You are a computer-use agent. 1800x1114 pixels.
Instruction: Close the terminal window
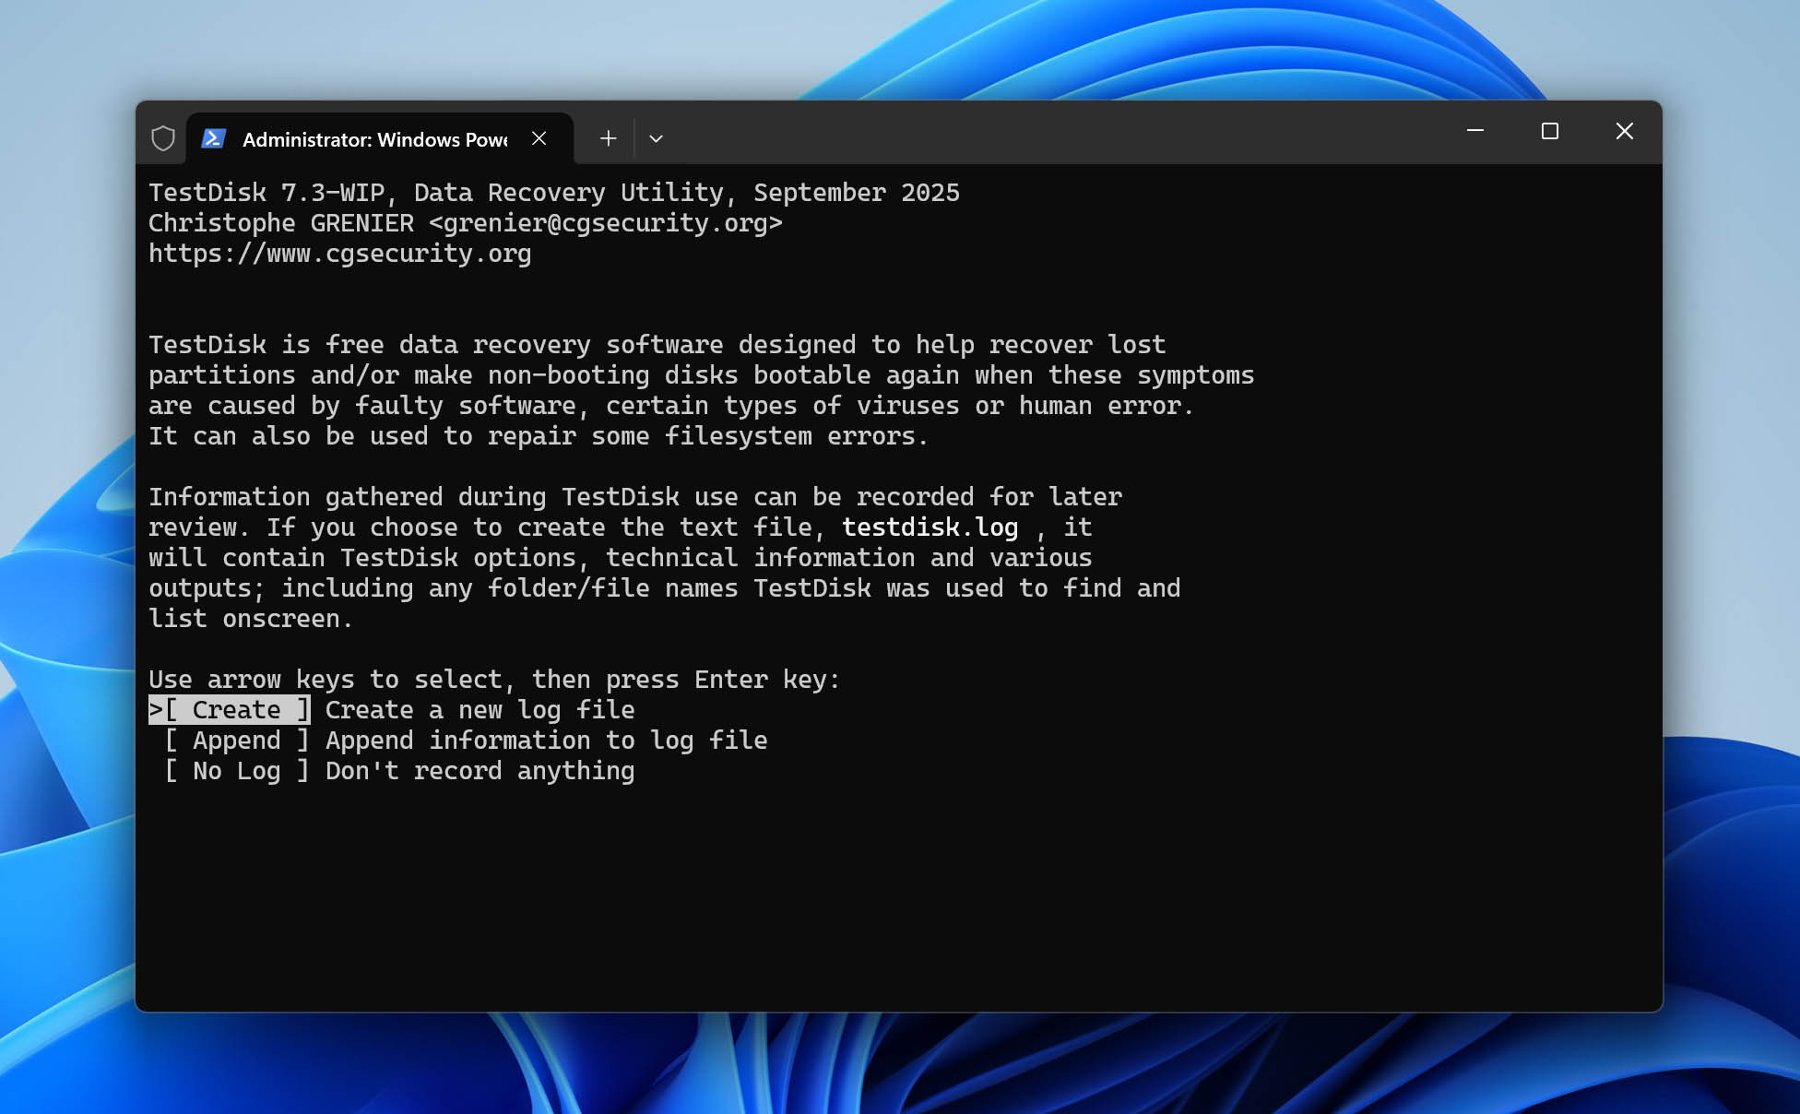tap(1625, 131)
